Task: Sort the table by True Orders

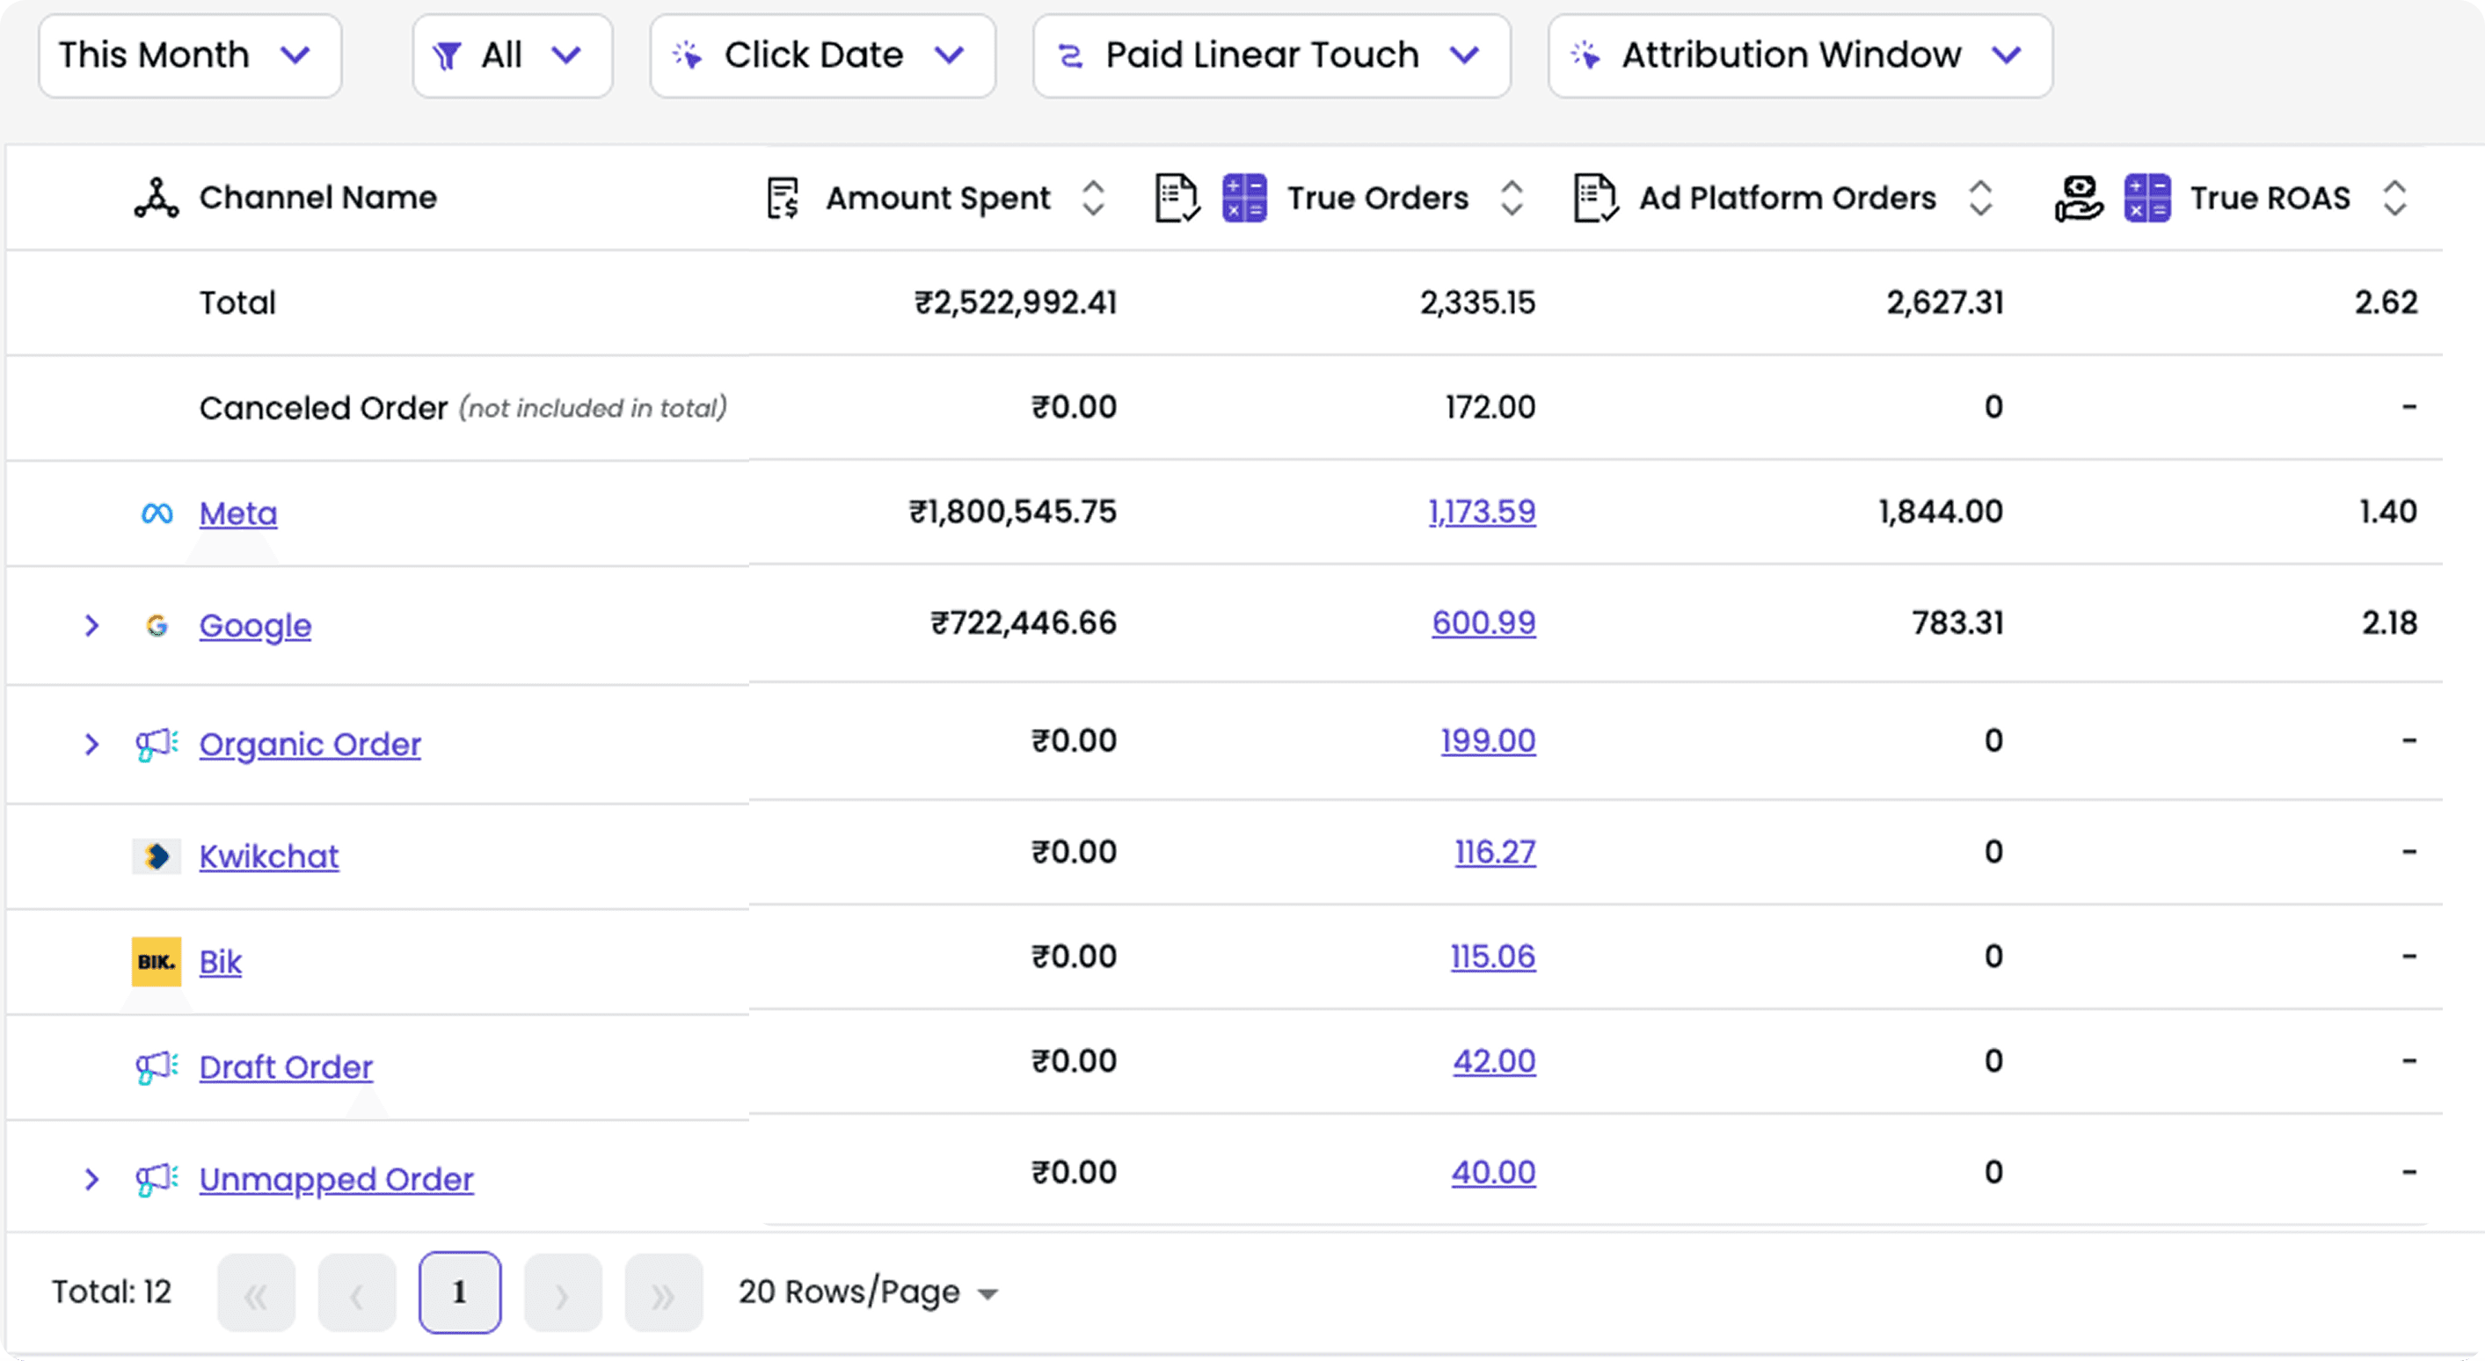Action: (x=1512, y=198)
